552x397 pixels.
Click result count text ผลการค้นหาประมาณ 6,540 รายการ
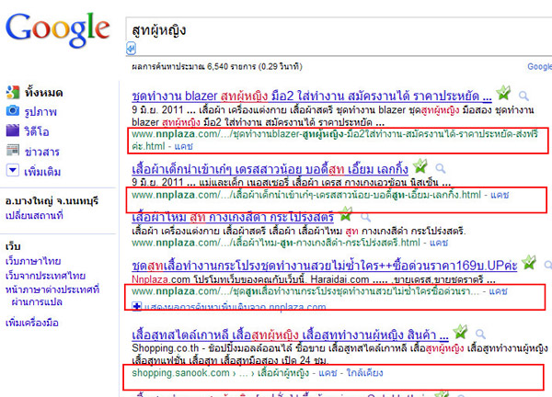(193, 66)
